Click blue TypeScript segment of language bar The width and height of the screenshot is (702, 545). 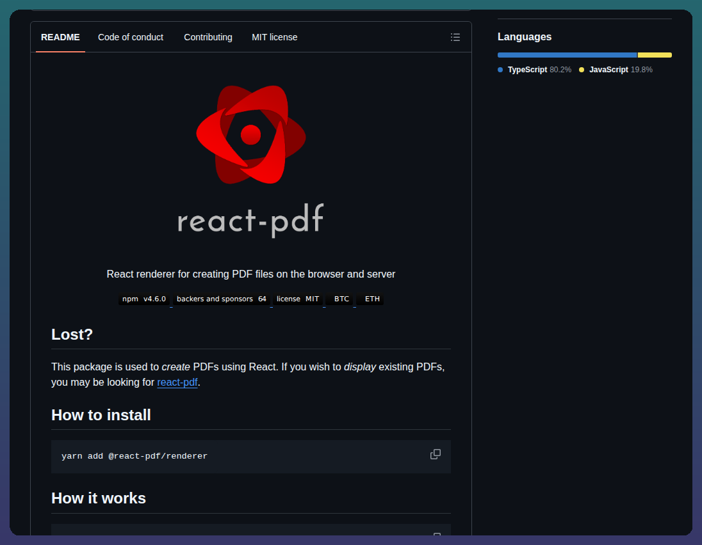coord(567,55)
